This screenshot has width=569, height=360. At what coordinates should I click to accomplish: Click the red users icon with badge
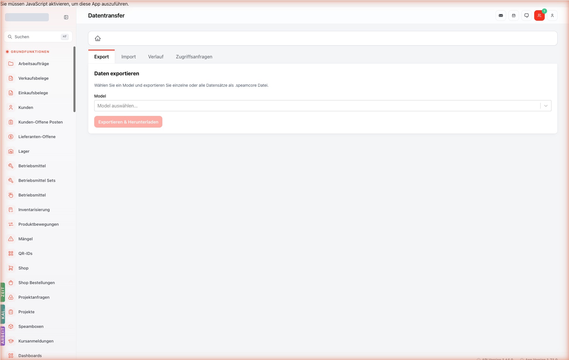[539, 15]
